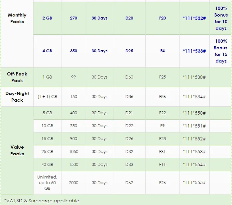This screenshot has height=205, width=232.
Task: Click the (1 + 1) GB volume cell
Action: tap(47, 97)
